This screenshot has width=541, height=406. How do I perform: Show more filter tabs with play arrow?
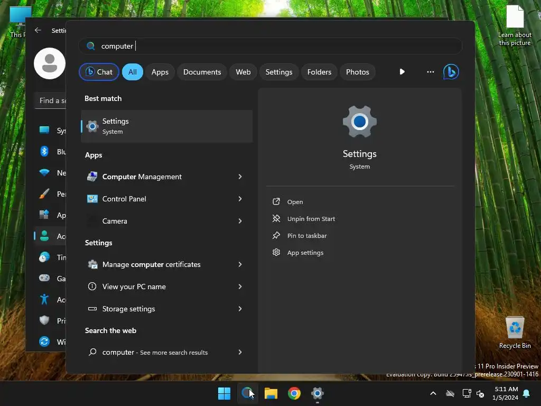(x=402, y=72)
